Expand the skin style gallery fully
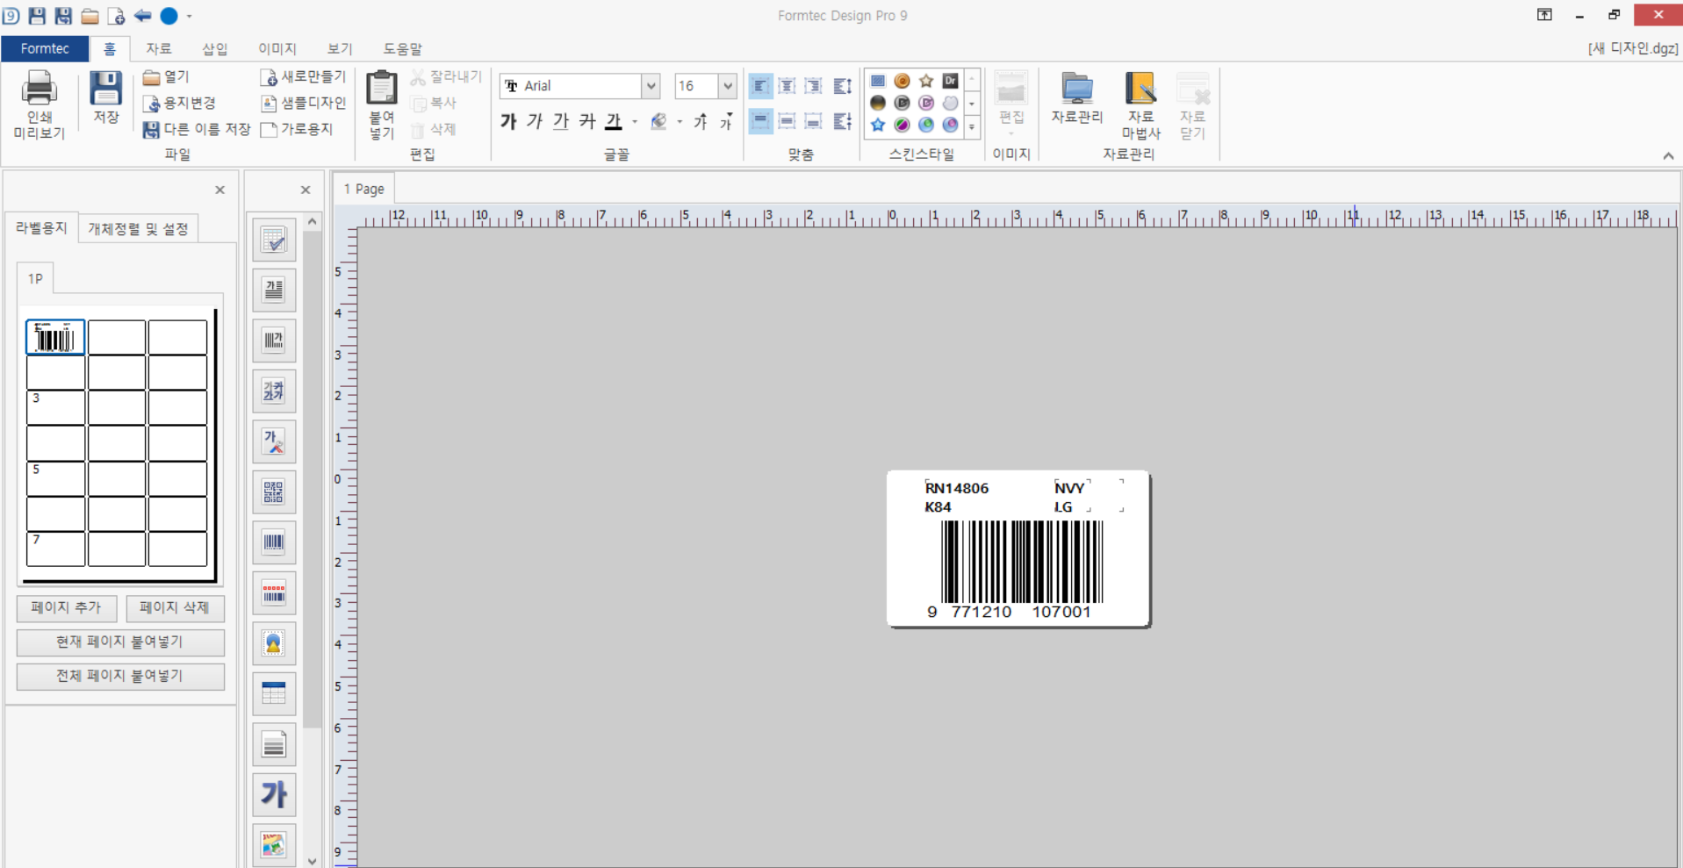1683x868 pixels. point(972,126)
